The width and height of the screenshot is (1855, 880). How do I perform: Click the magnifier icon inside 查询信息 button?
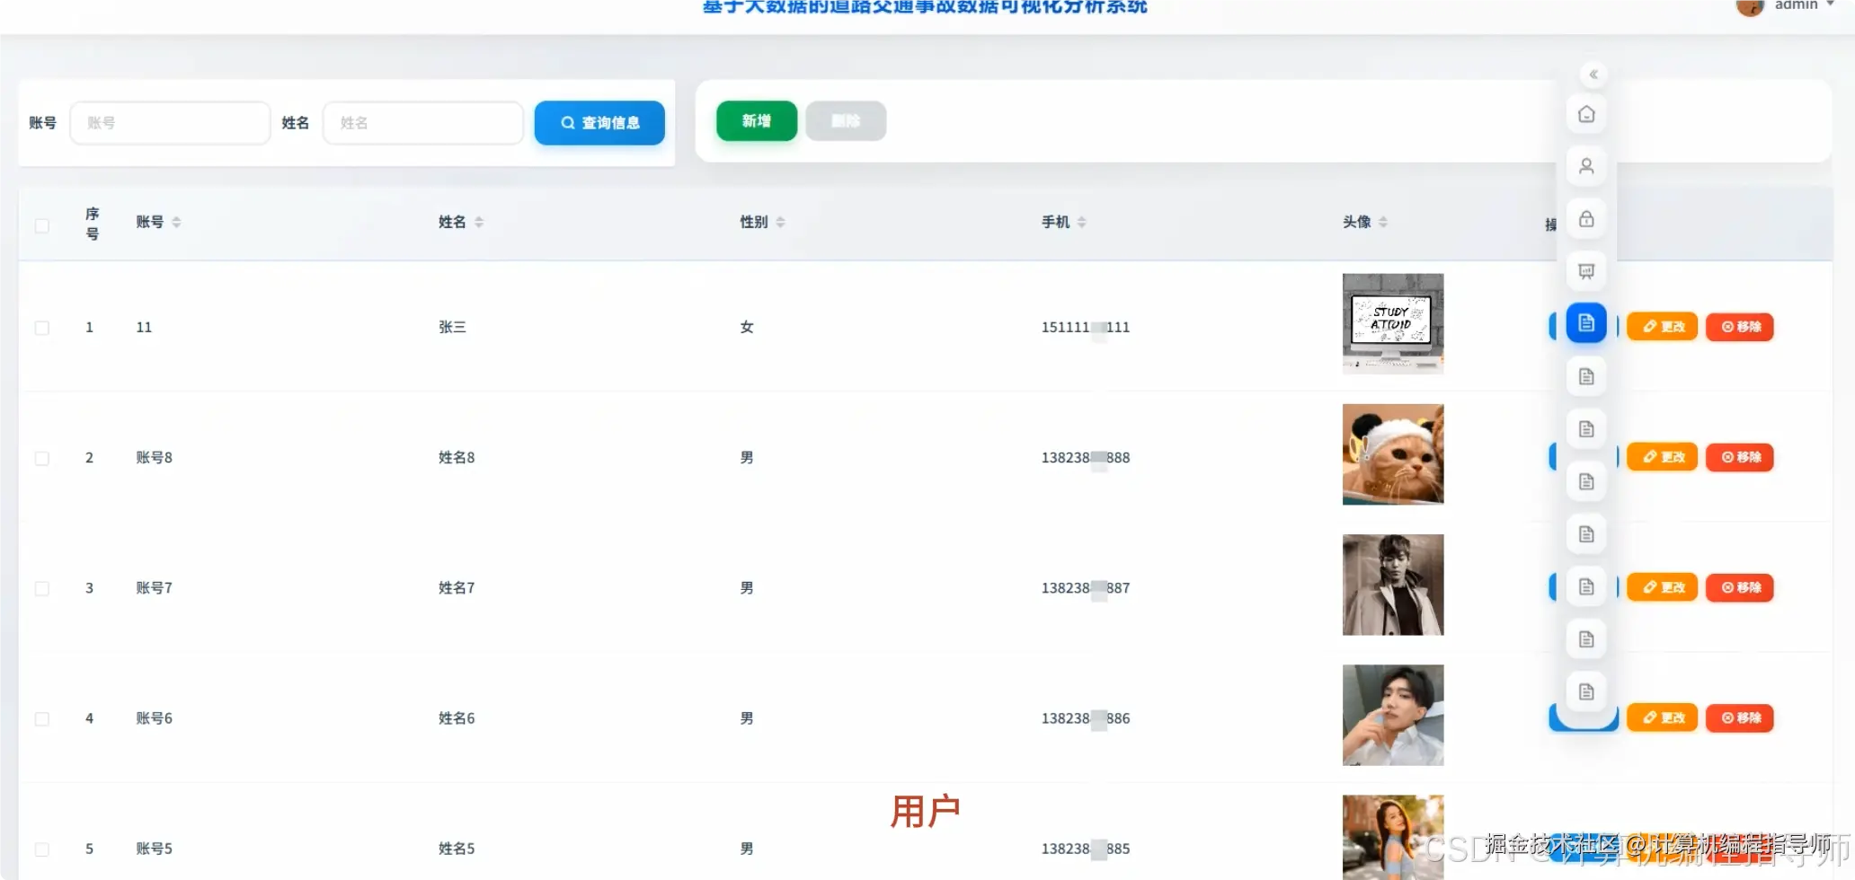coord(567,123)
